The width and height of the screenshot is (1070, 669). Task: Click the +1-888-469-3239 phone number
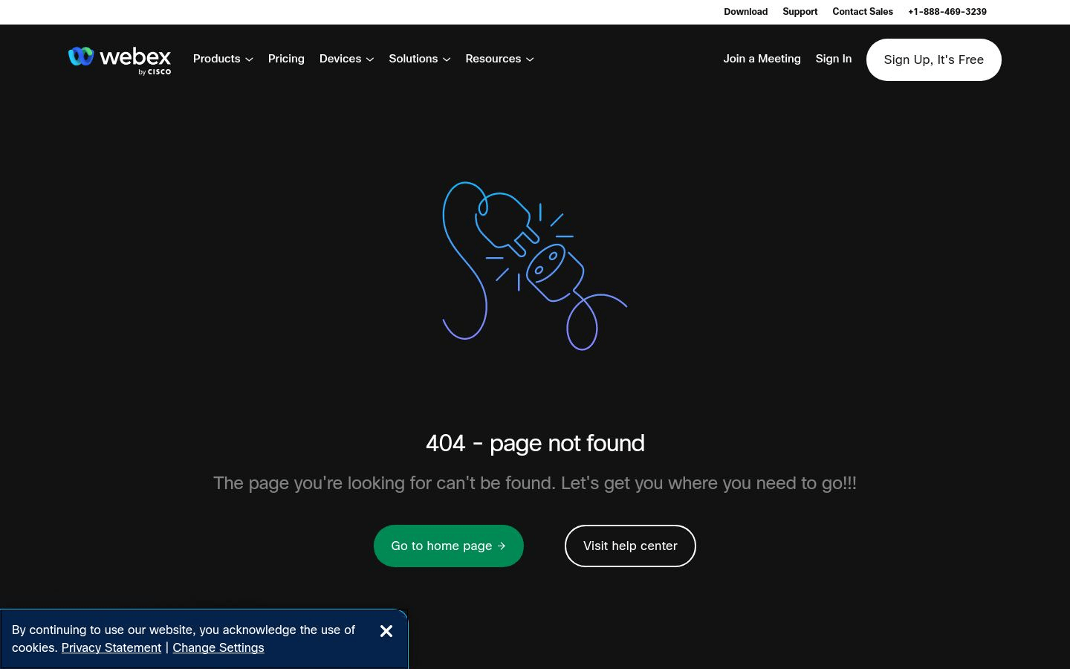point(947,12)
